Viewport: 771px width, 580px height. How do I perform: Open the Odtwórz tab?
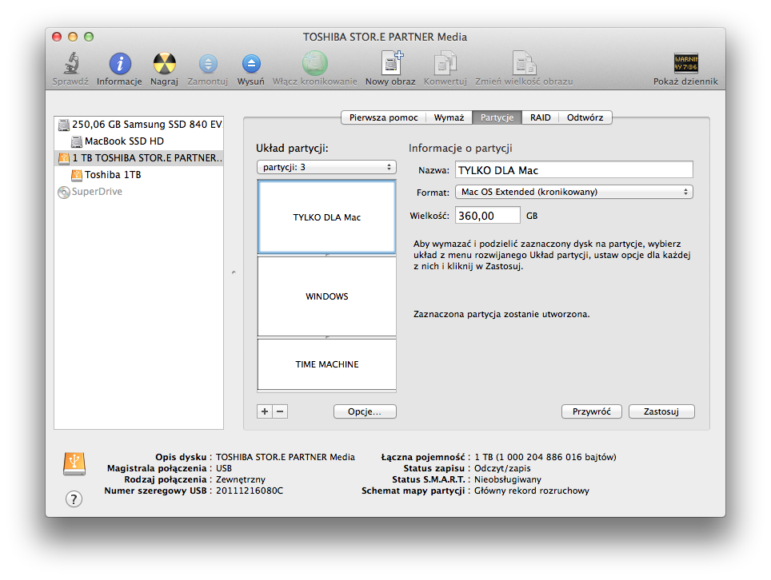(x=585, y=117)
